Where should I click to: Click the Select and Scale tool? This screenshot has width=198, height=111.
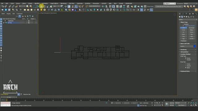click(48, 6)
